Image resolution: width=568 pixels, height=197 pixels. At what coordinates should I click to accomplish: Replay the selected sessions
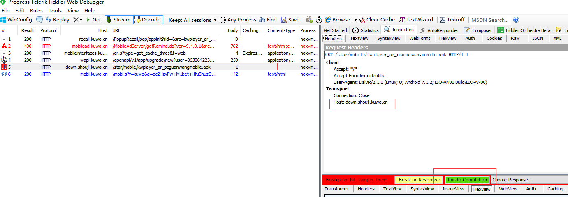(x=57, y=20)
